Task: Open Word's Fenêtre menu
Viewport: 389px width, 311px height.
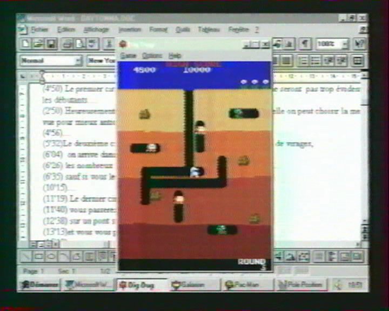Action: (x=238, y=30)
